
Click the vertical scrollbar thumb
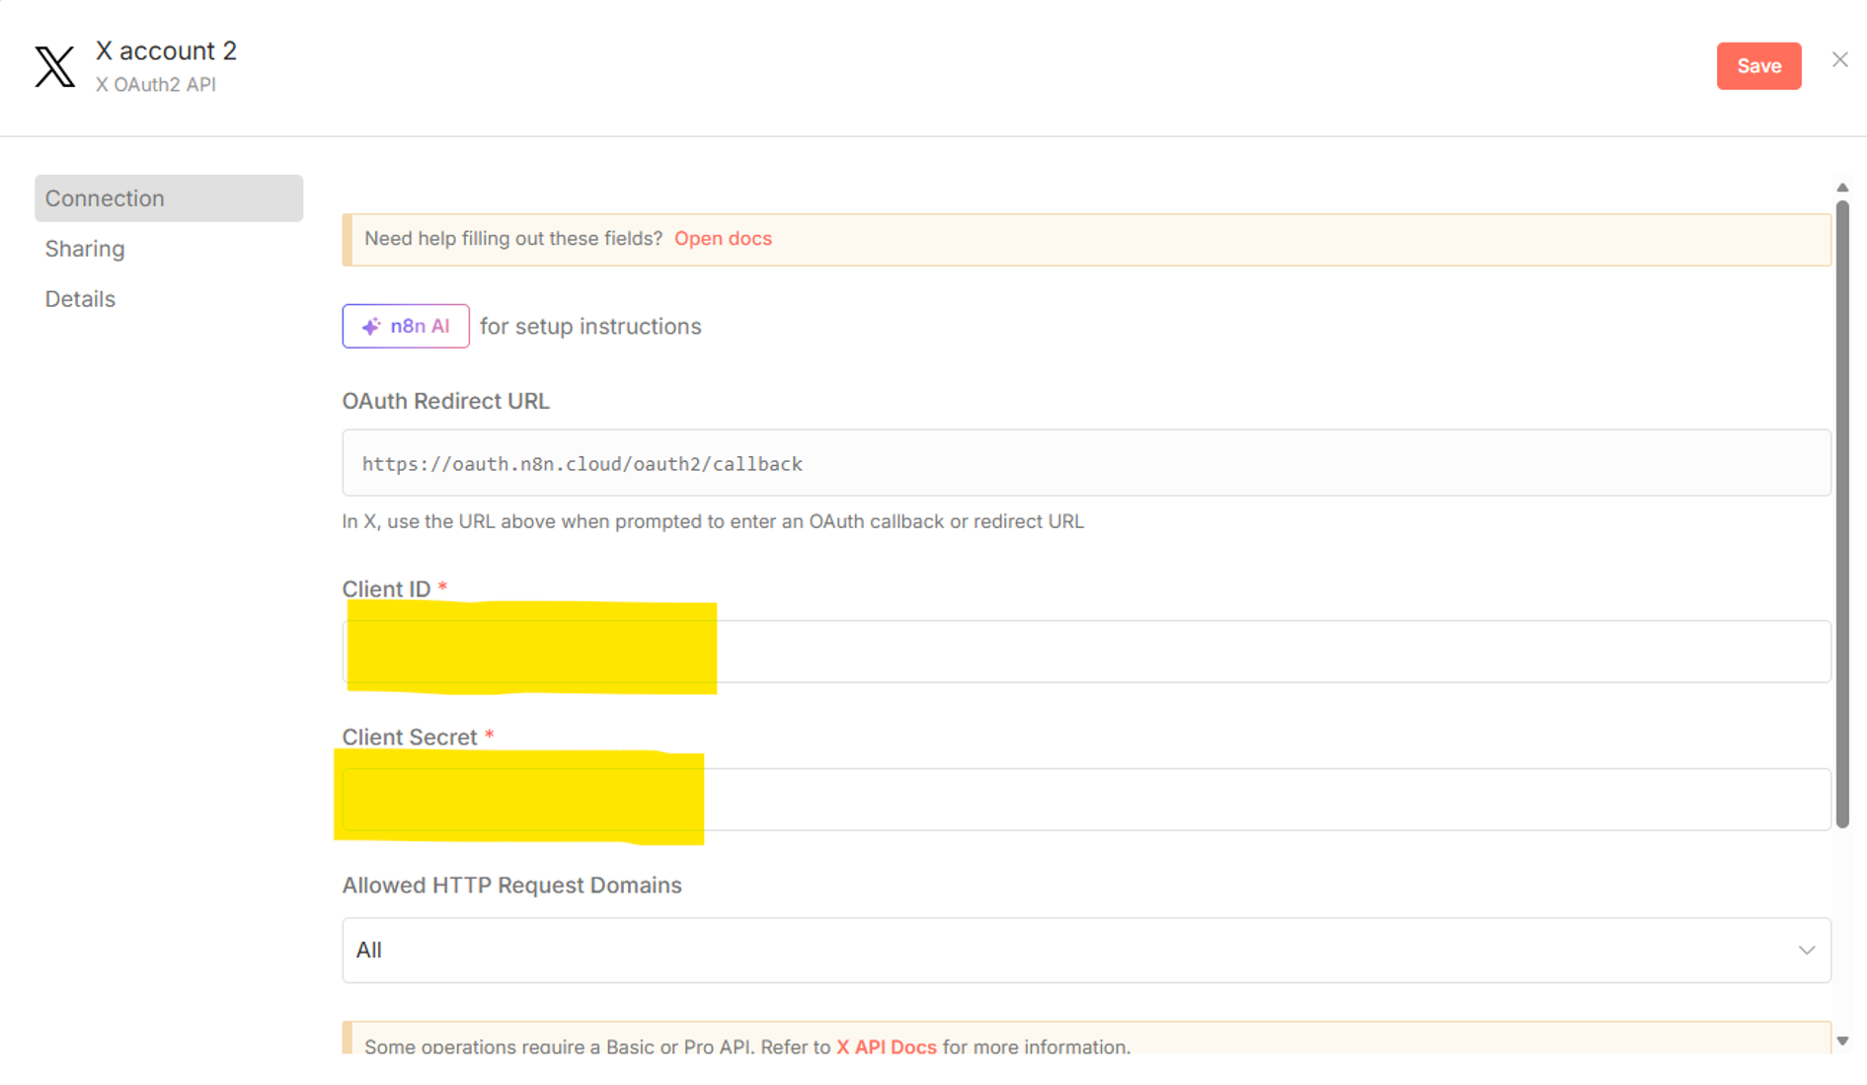[1842, 513]
